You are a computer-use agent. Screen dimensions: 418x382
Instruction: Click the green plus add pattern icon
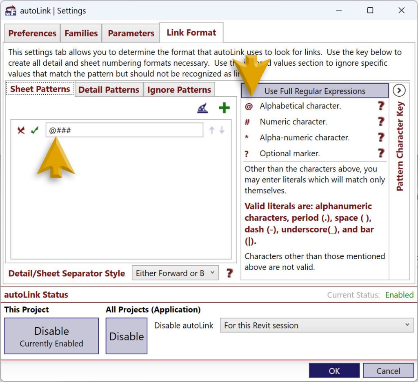224,108
